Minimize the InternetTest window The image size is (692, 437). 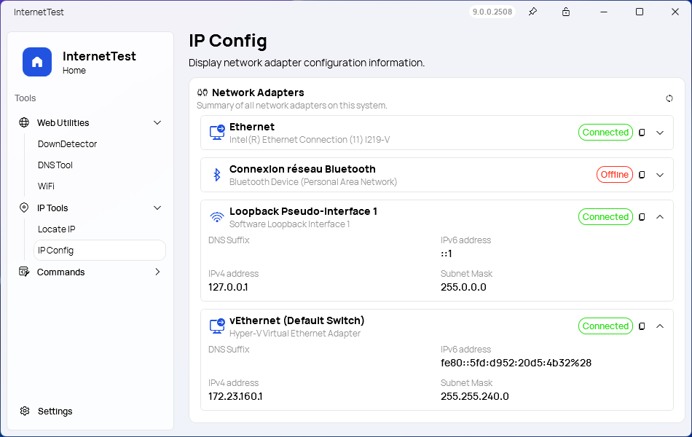point(604,12)
